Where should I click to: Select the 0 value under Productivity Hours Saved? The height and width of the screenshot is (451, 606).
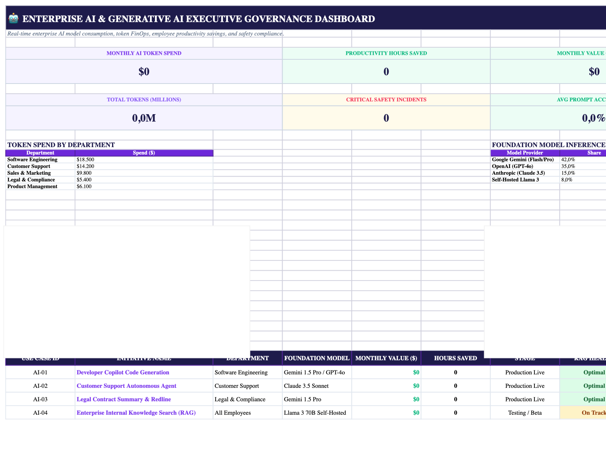click(386, 71)
